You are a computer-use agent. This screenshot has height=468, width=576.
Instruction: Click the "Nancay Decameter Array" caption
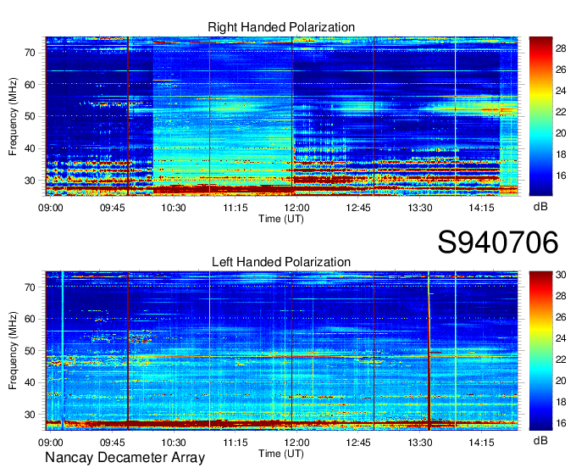[125, 457]
